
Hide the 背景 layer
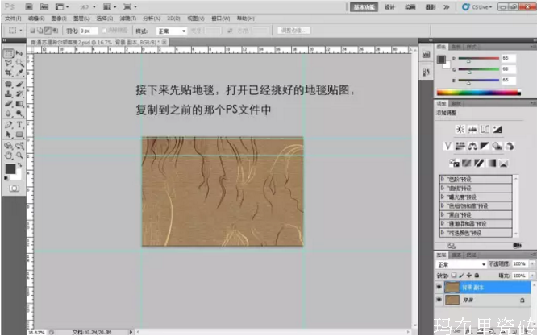[439, 300]
